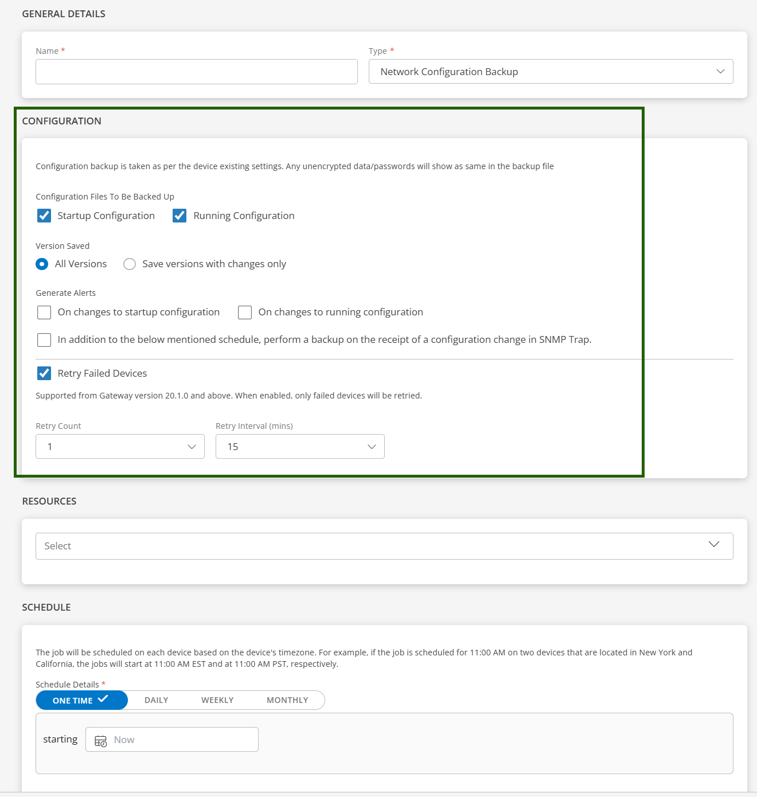Screen dimensions: 757x797
Task: Disable the Retry Failed Devices checkbox
Action: 44,373
